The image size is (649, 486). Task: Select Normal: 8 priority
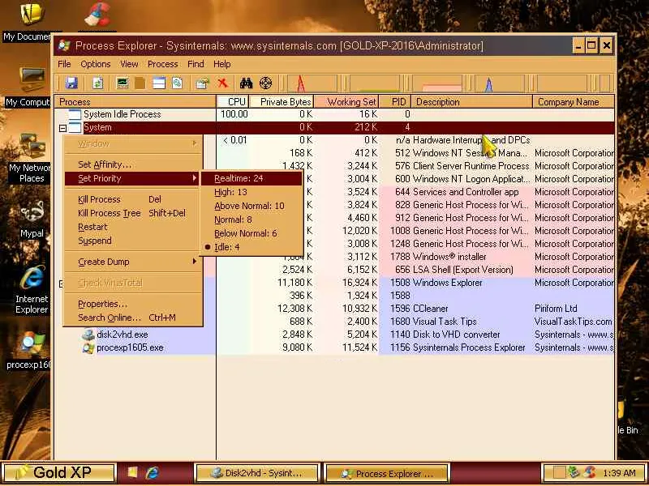pos(251,220)
